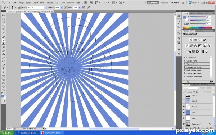Screen dimensions: 216x135
Task: Expand Channel Mixer Presets
Action: click(185, 73)
